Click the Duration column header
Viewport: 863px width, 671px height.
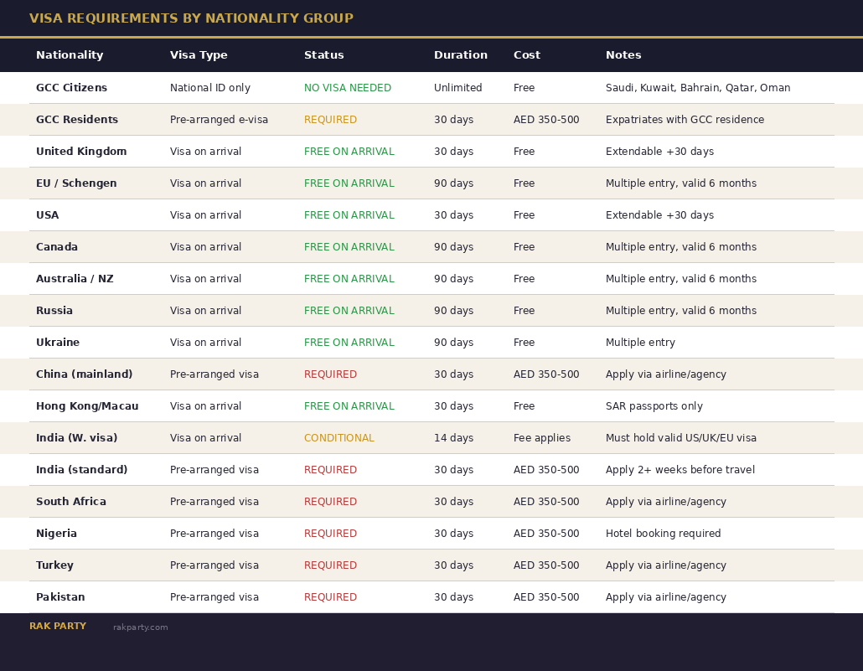[460, 55]
